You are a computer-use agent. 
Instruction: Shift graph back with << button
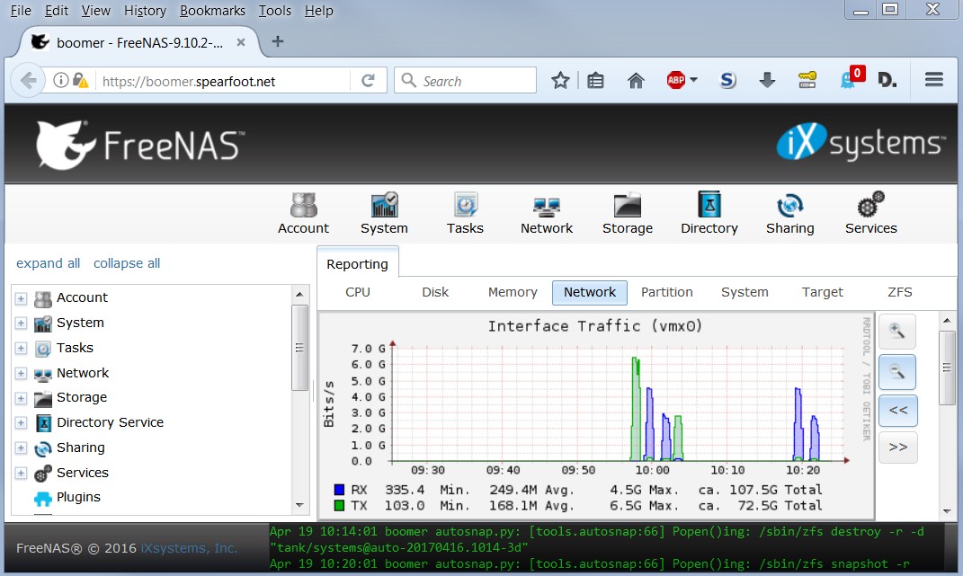pyautogui.click(x=897, y=410)
